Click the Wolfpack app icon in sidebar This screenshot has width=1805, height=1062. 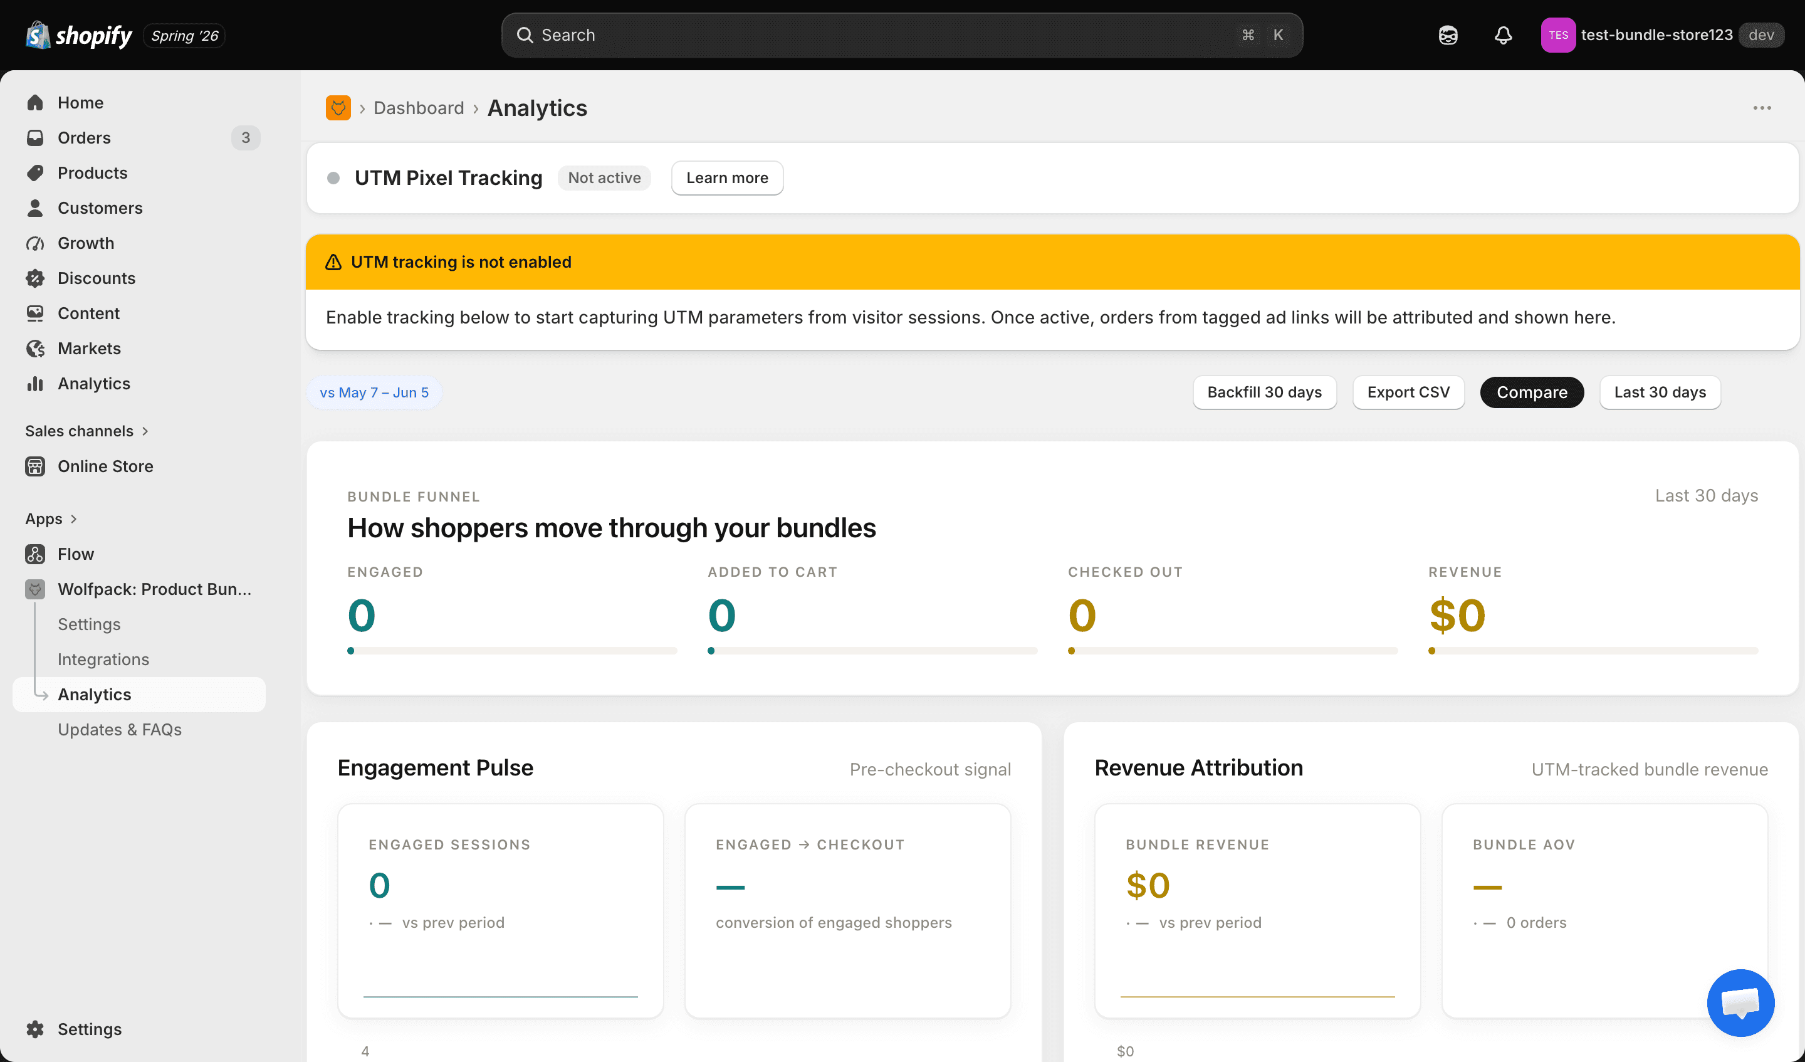(35, 589)
